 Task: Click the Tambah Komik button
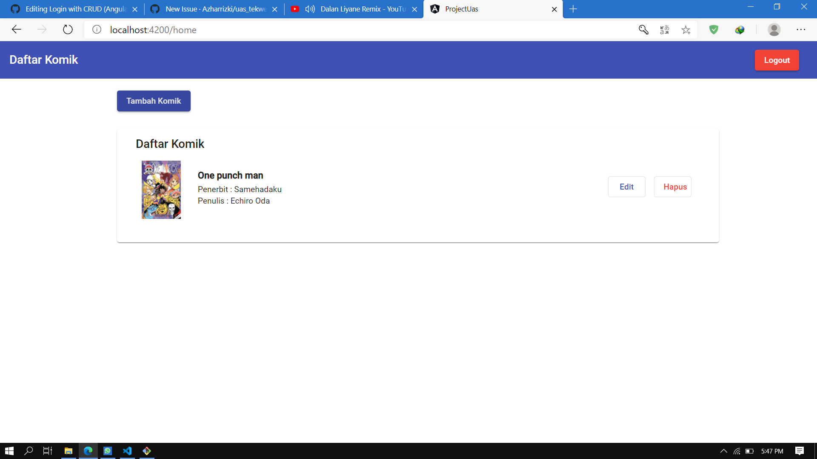click(x=154, y=101)
